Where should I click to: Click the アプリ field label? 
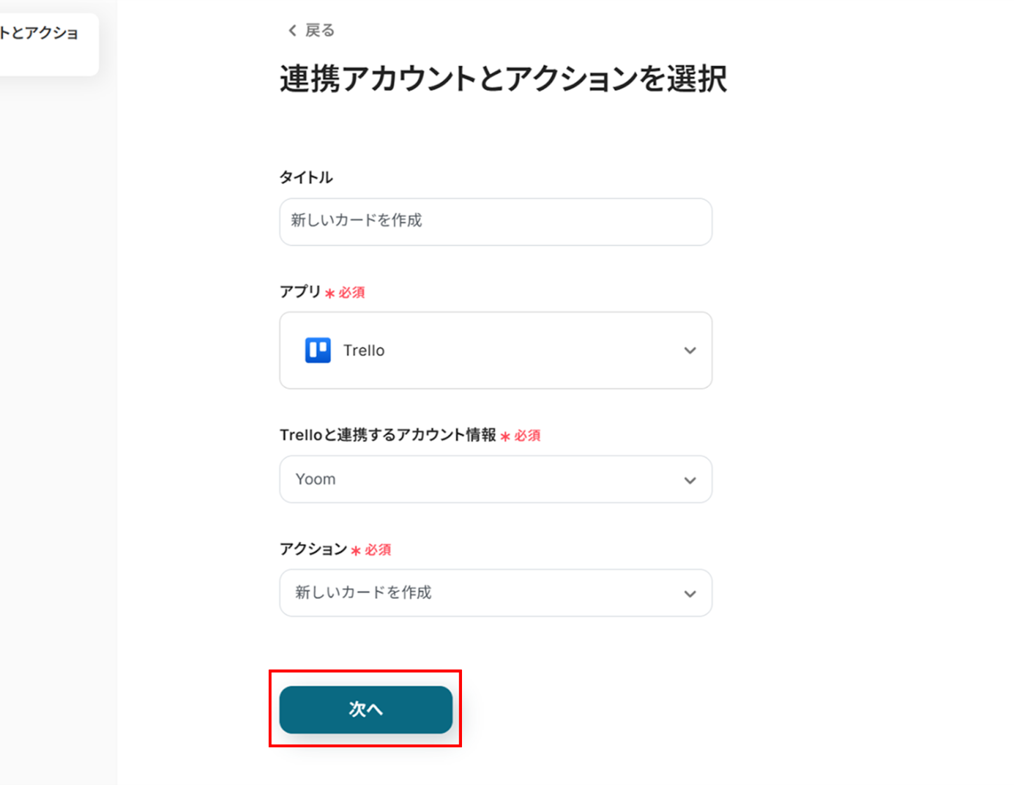[x=300, y=292]
